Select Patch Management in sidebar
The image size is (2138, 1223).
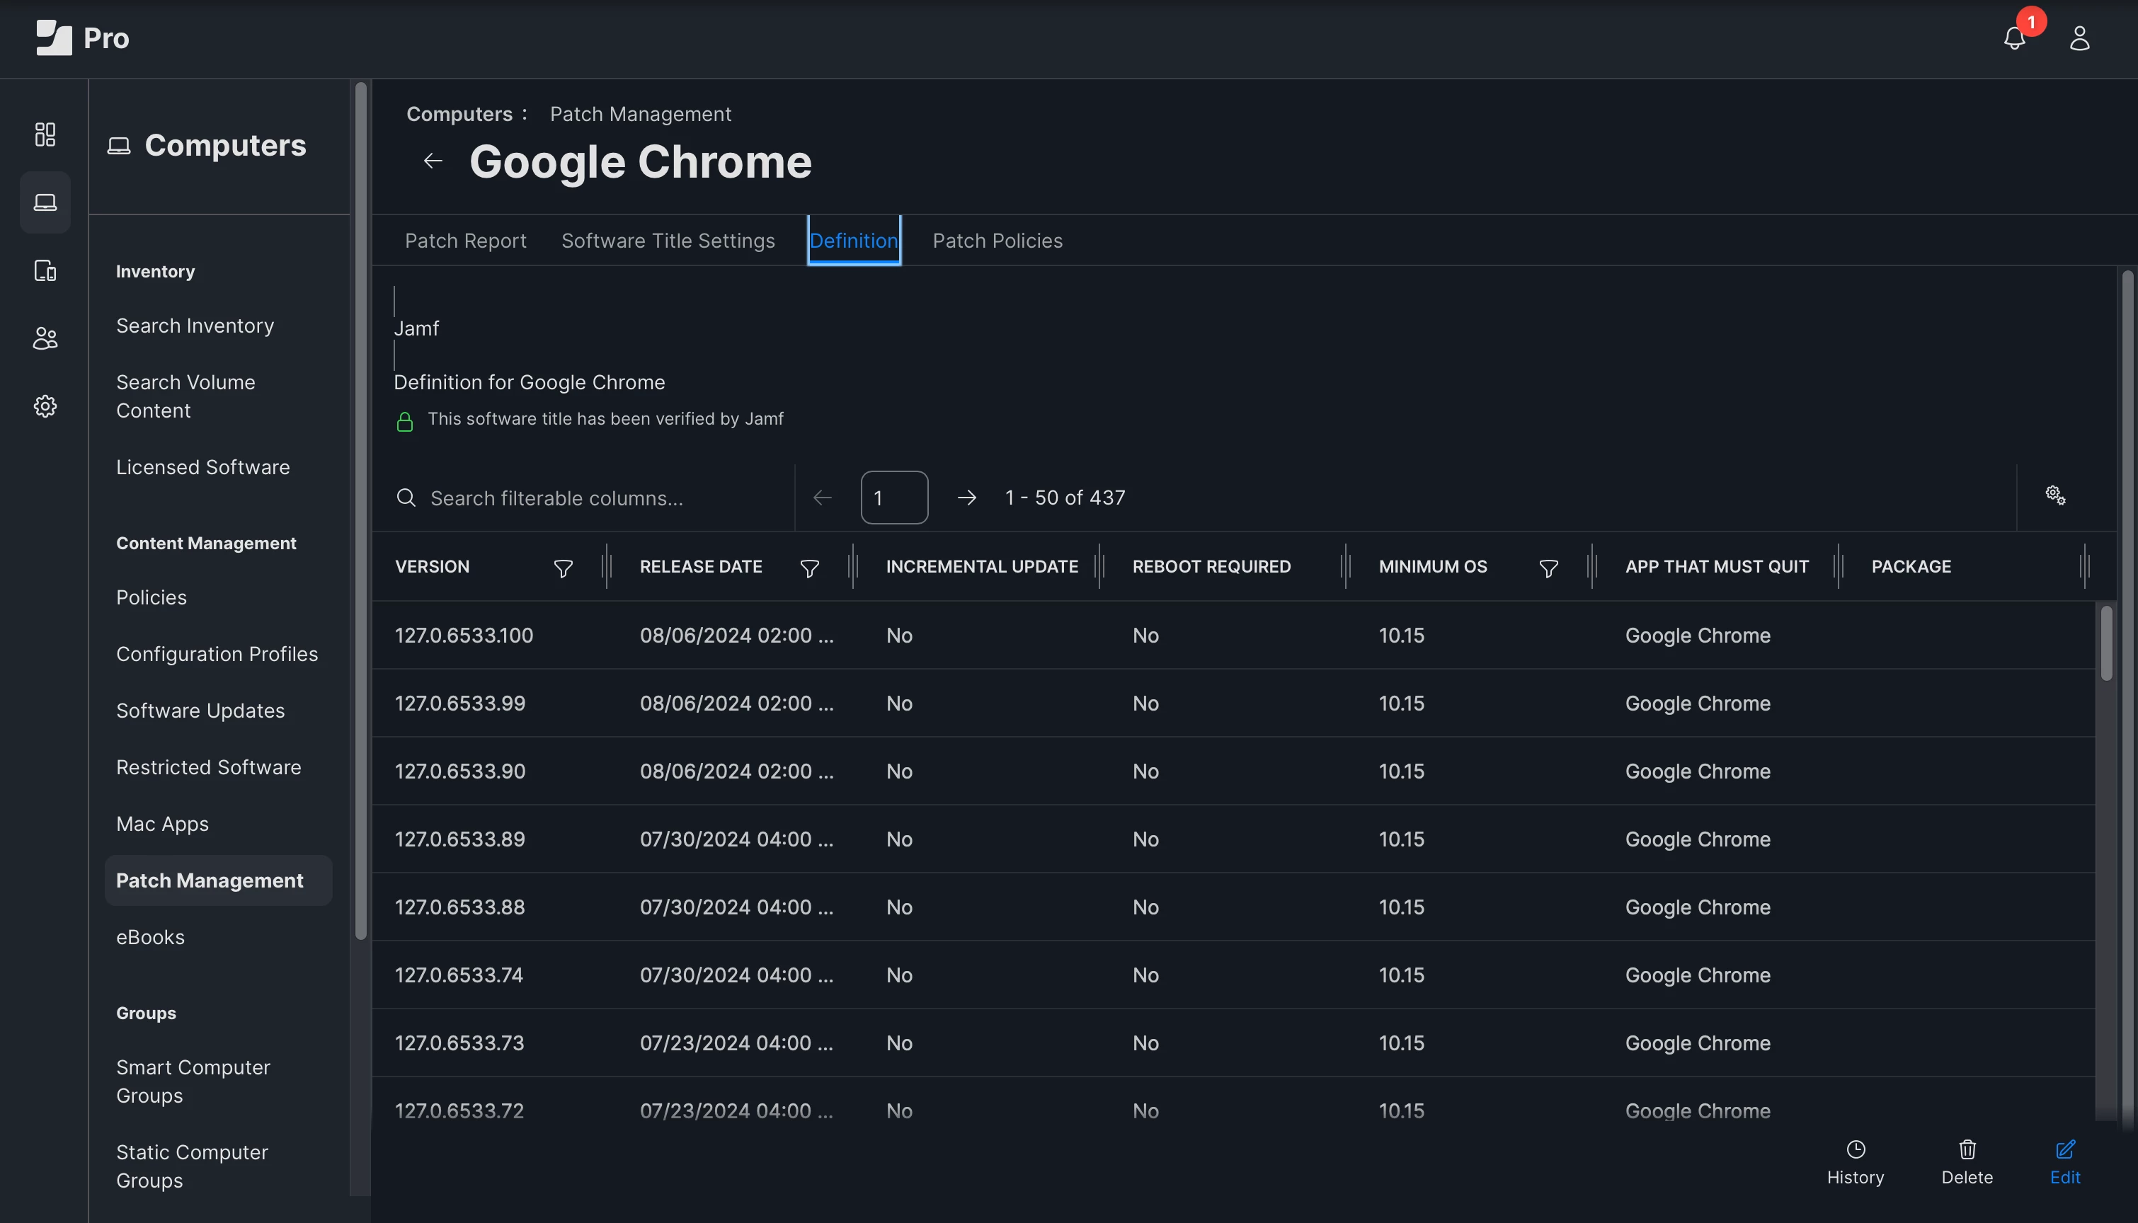pos(219,880)
